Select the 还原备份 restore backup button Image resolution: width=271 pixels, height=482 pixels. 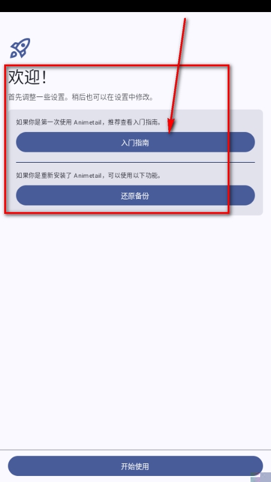tap(135, 195)
